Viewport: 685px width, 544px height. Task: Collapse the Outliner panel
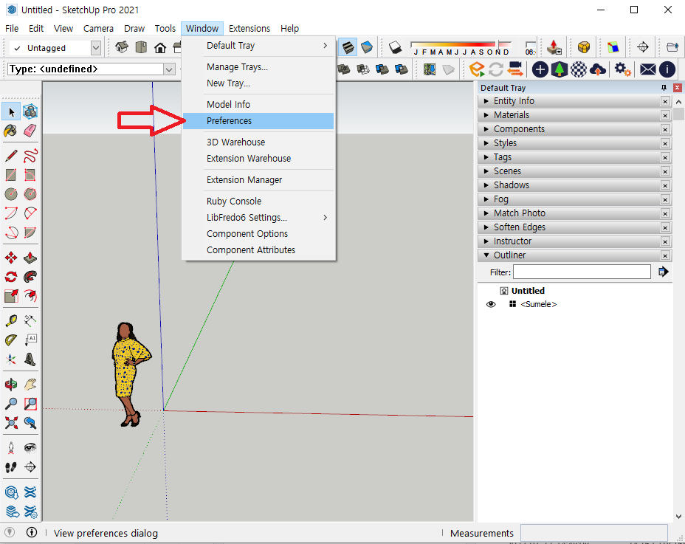click(486, 255)
